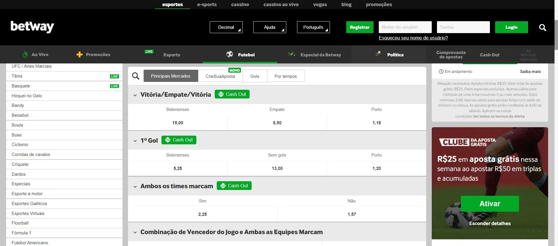The width and height of the screenshot is (558, 246).
Task: Select Não odds 1,57
Action: tap(352, 214)
